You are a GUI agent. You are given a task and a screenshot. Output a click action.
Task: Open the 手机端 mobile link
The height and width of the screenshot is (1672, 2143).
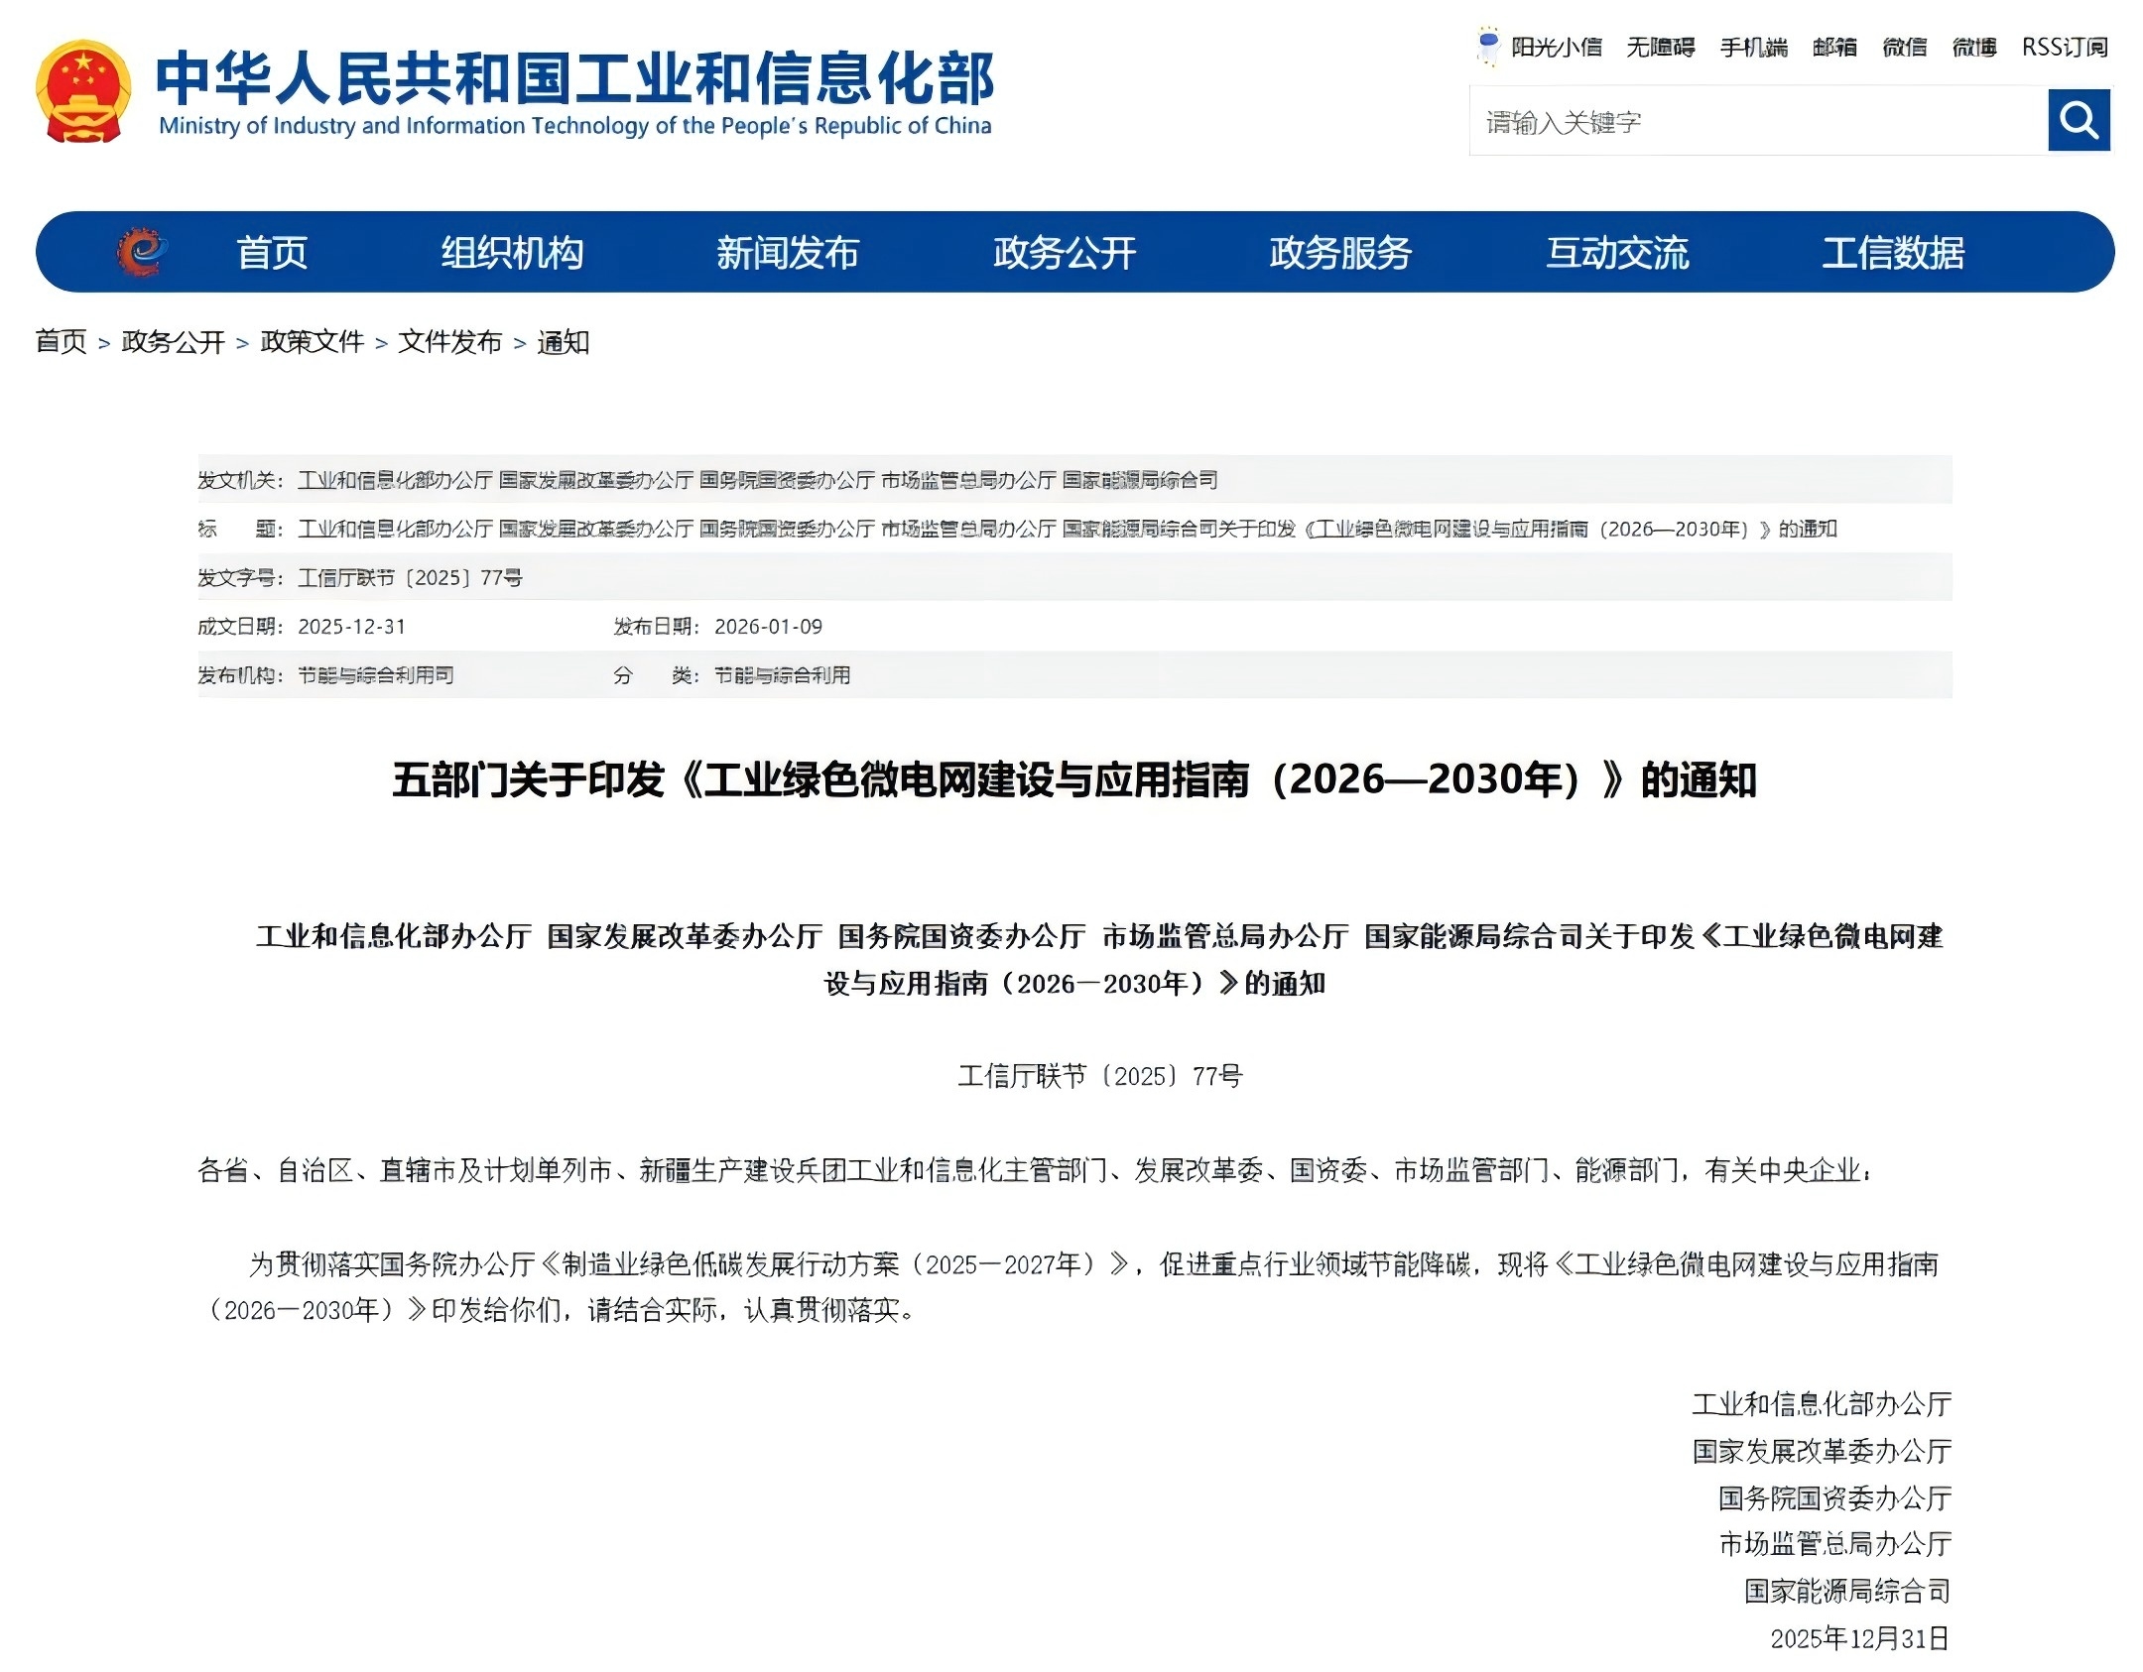point(1753,47)
